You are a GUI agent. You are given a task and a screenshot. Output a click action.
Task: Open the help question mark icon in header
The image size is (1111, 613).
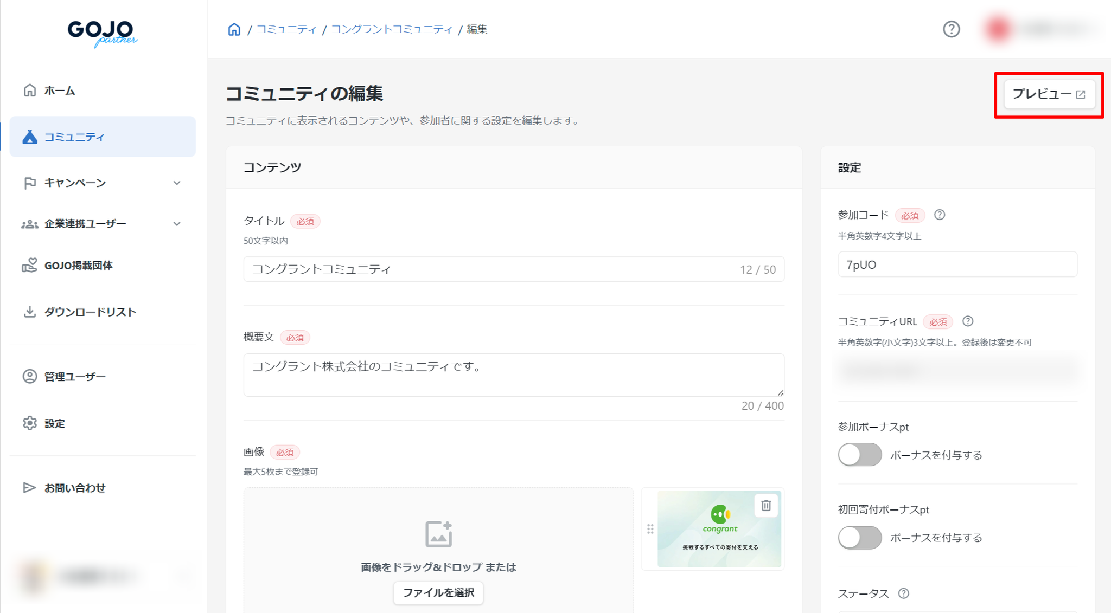point(951,29)
